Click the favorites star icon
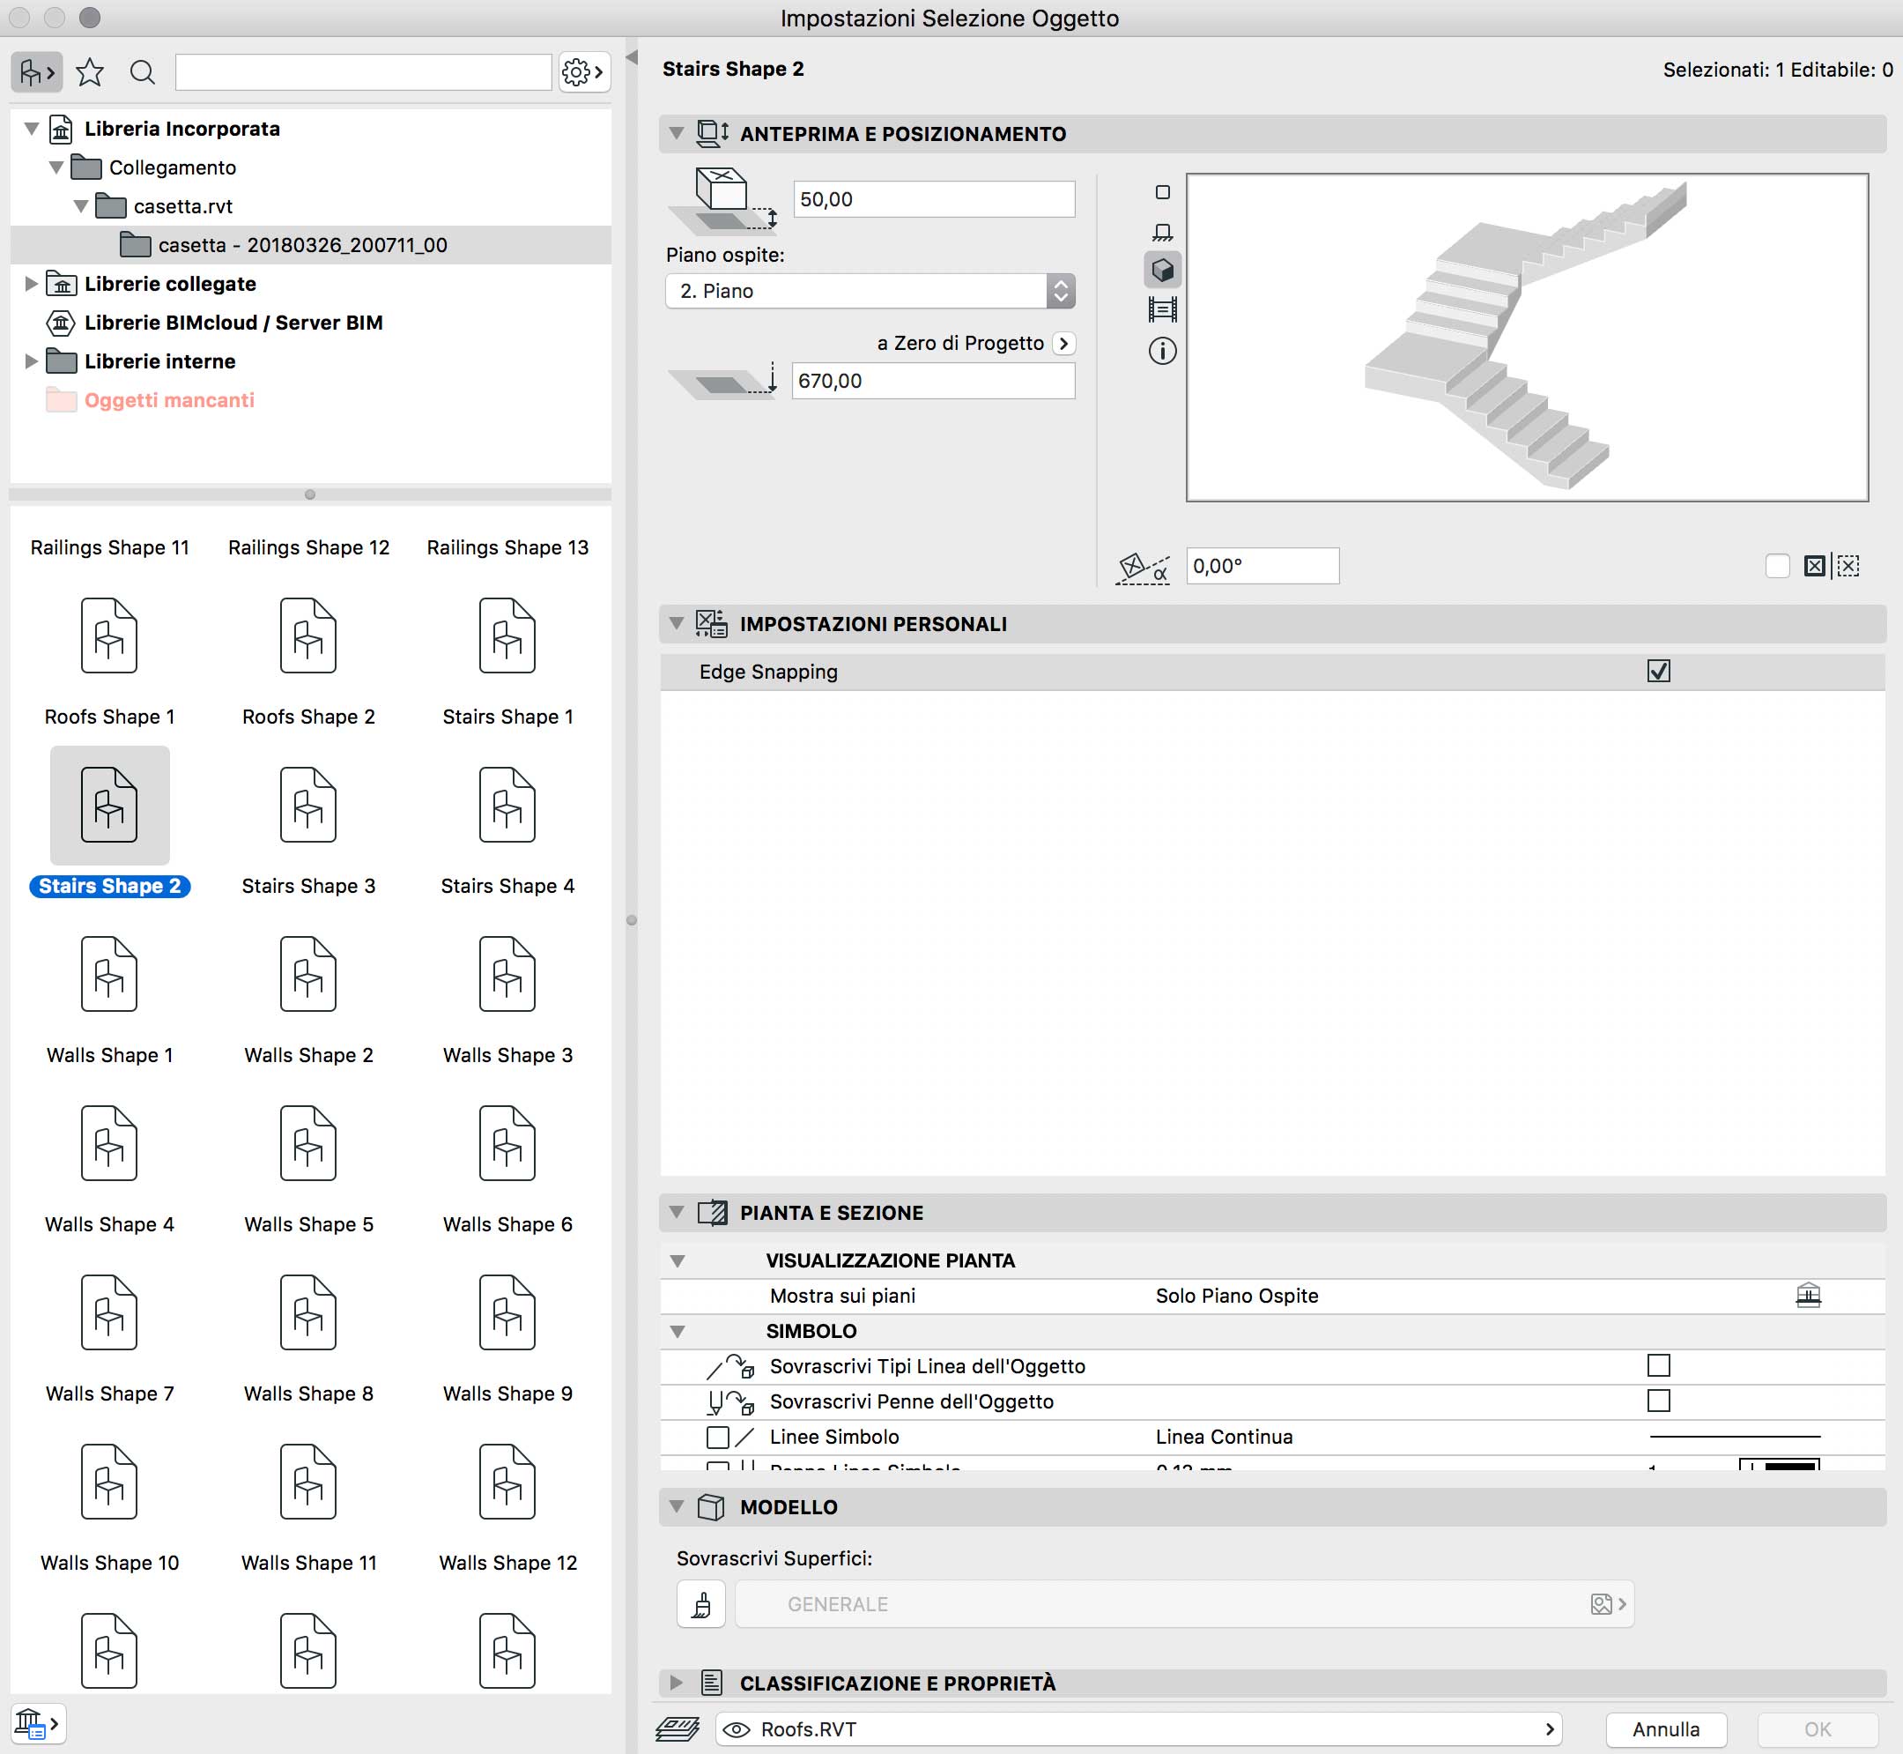This screenshot has width=1903, height=1754. [x=90, y=72]
